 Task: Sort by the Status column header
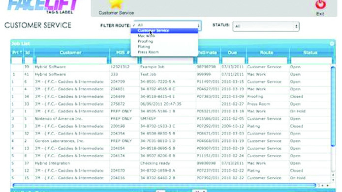pyautogui.click(x=310, y=53)
